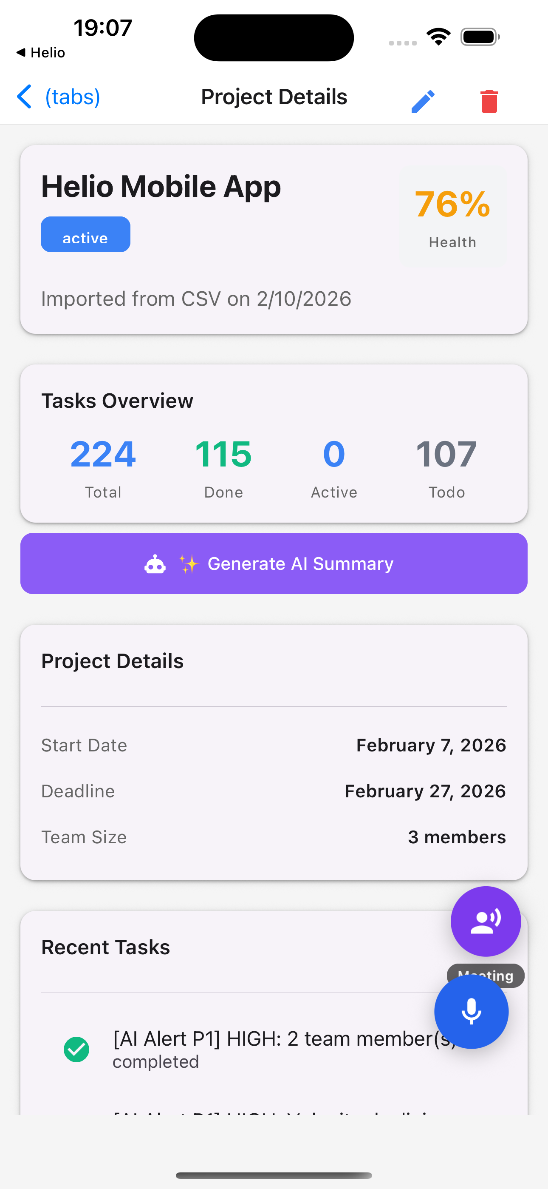Open the Start Date February 7 row
The image size is (548, 1189).
274,745
